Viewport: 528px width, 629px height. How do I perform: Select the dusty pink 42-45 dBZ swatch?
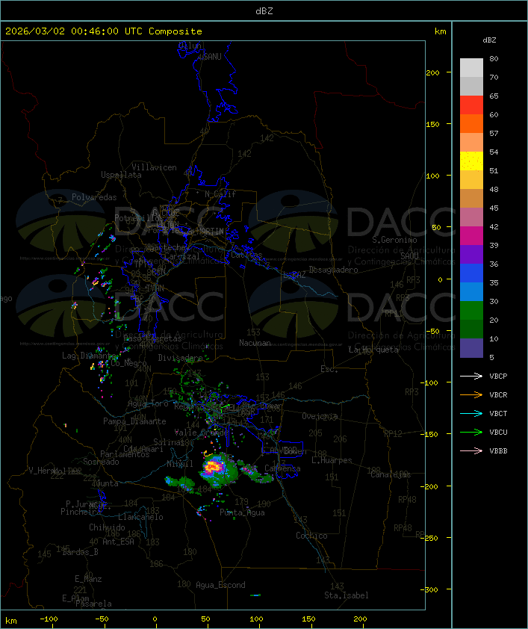(471, 217)
